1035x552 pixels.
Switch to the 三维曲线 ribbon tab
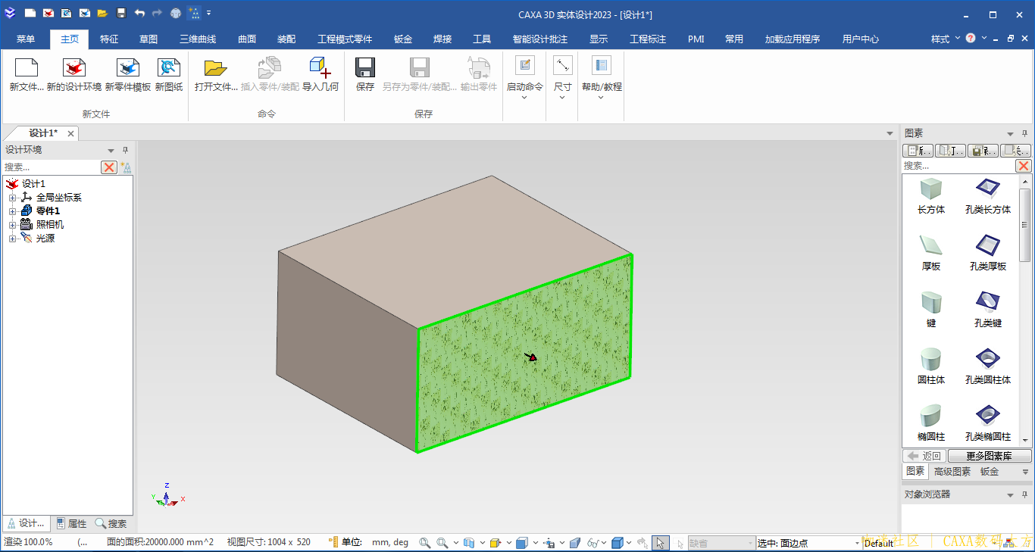(x=198, y=39)
